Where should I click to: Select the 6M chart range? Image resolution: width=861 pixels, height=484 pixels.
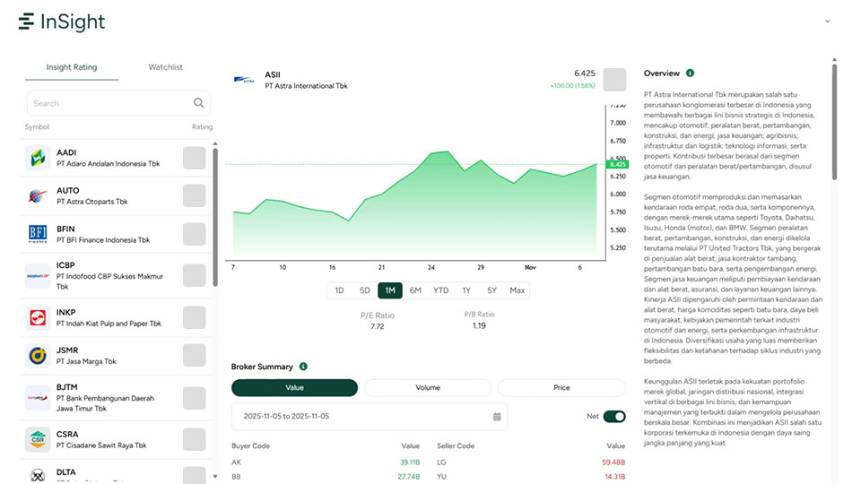pyautogui.click(x=415, y=290)
